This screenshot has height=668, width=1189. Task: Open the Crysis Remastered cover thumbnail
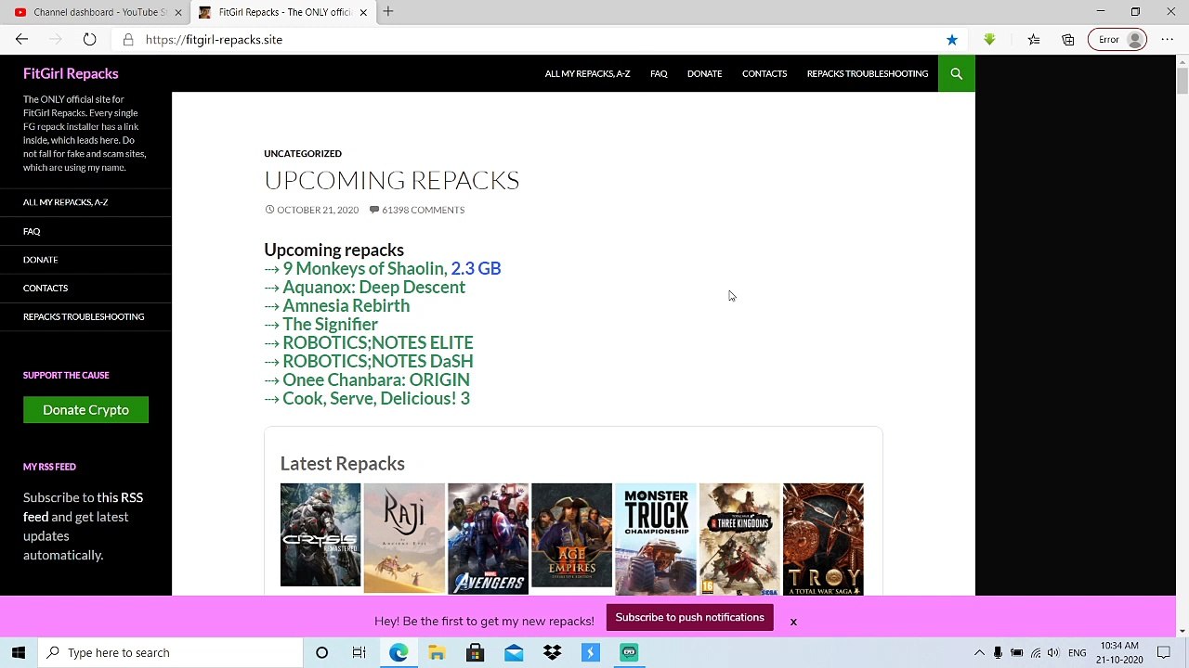pos(320,535)
